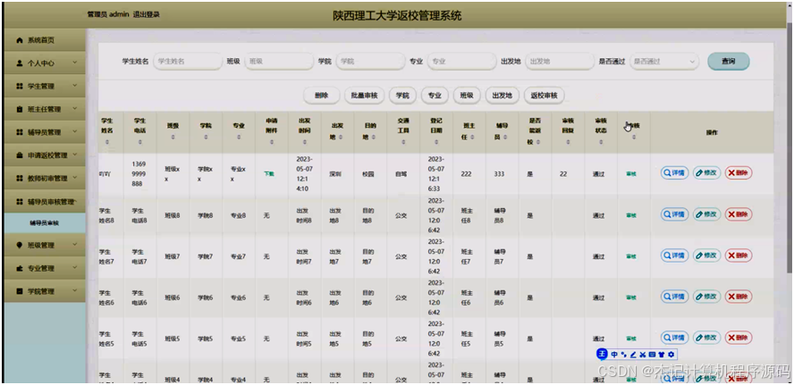This screenshot has height=385, width=794.
Task: Sort the table by the 学生电话 column arrows
Action: coord(139,143)
